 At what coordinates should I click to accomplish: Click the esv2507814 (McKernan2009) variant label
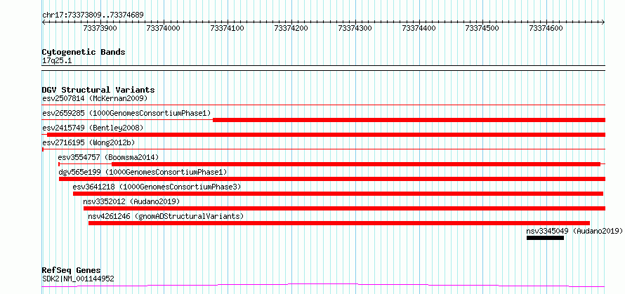coord(95,98)
